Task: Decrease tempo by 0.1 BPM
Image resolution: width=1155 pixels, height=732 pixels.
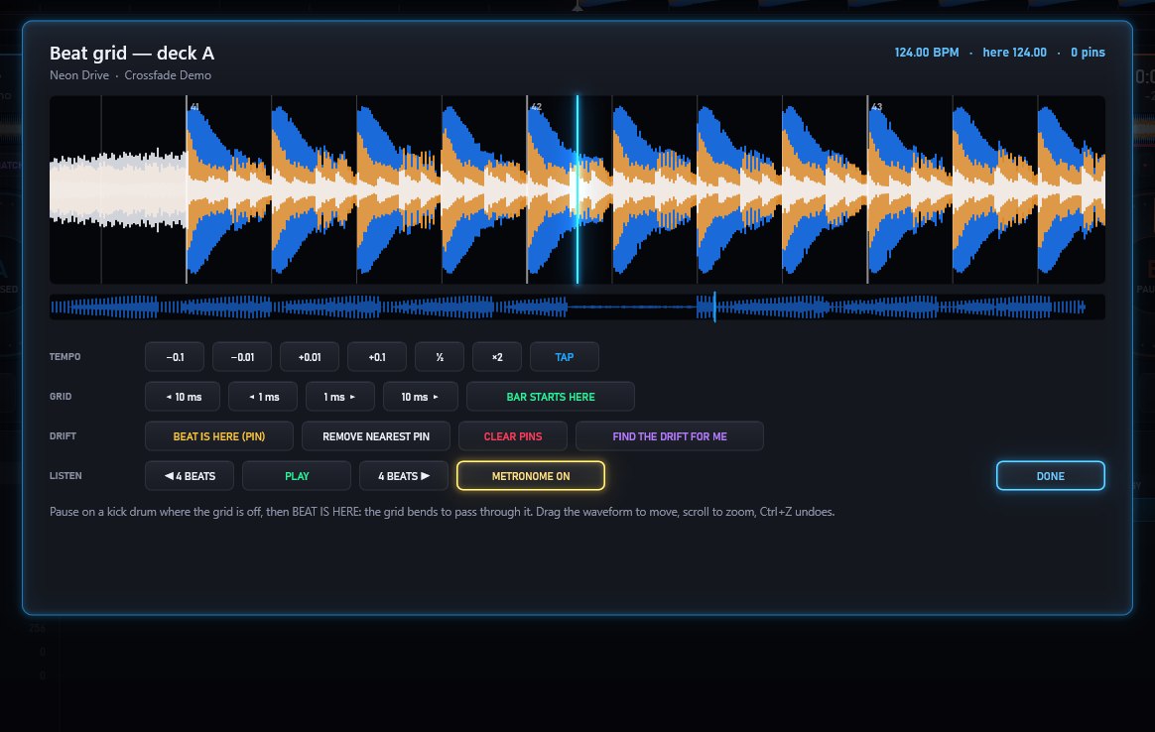Action: [175, 357]
